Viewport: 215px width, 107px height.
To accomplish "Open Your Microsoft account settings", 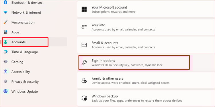I will [x=146, y=9].
